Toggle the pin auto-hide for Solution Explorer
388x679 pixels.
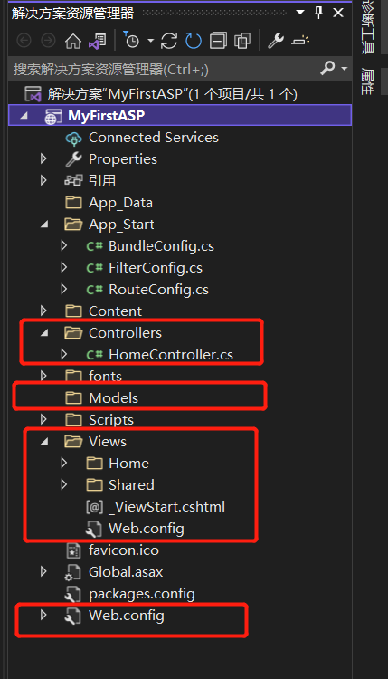point(318,13)
